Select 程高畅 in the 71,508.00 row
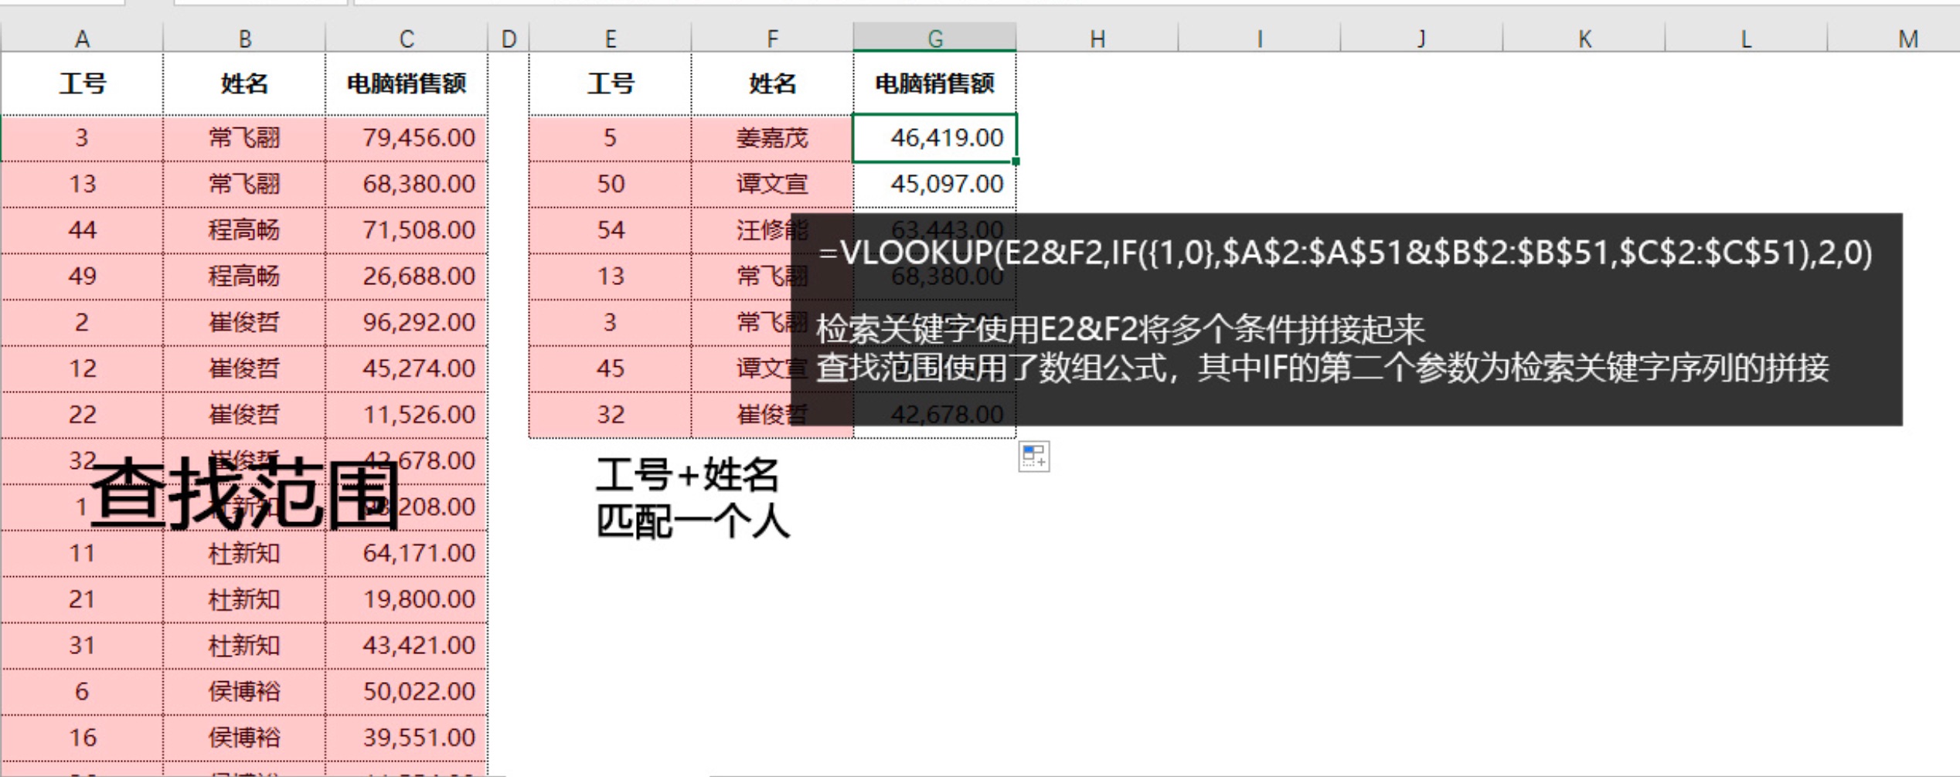 [x=244, y=230]
